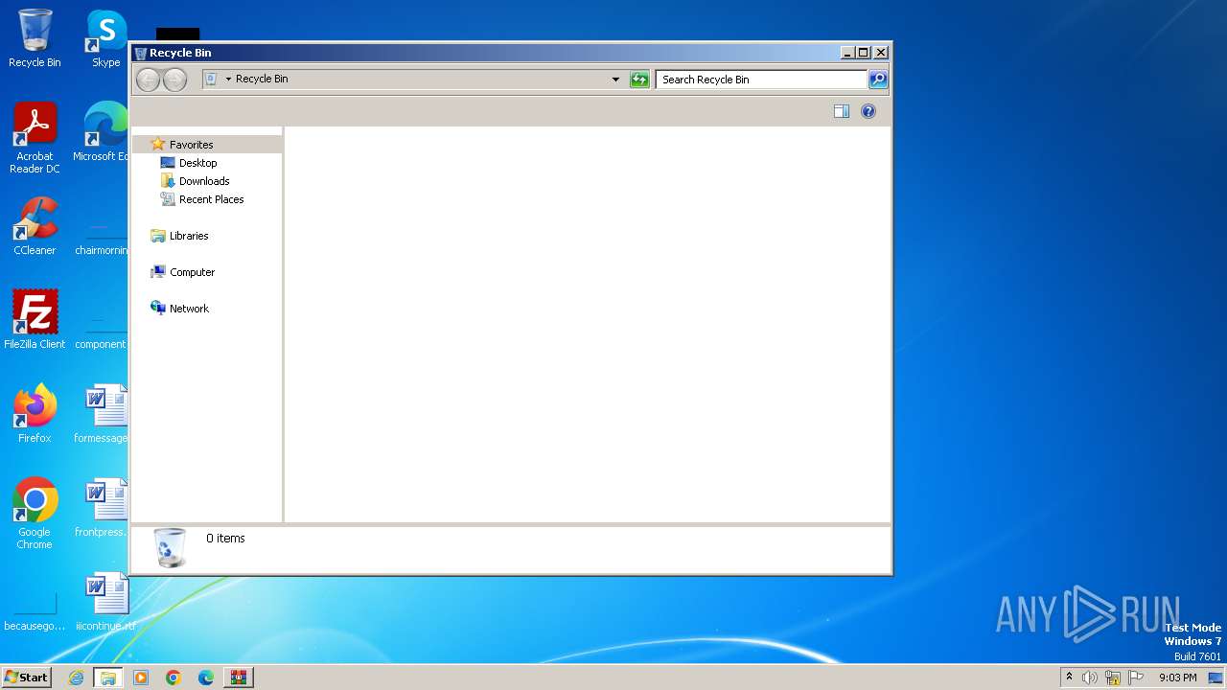Viewport: 1227px width, 690px height.
Task: Open Edge from the taskbar
Action: click(x=206, y=678)
